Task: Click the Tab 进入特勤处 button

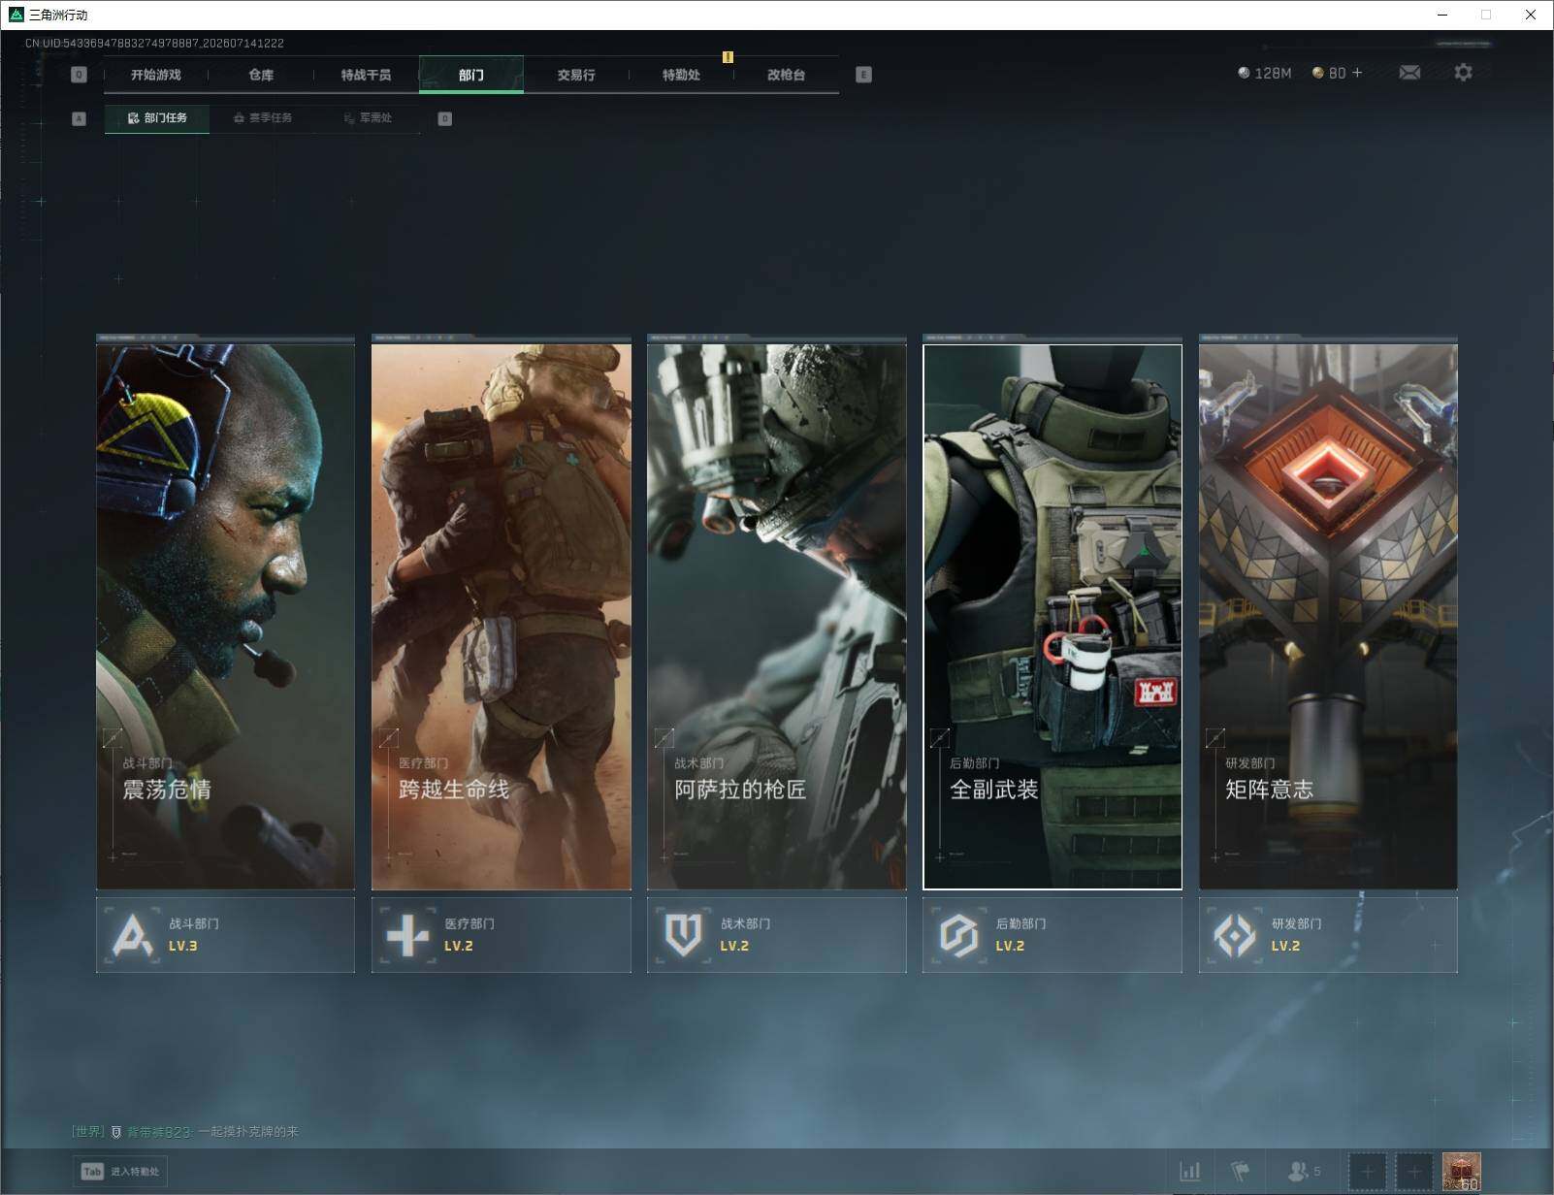Action: click(120, 1172)
